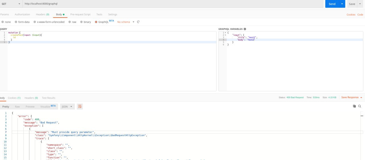Image resolution: width=365 pixels, height=160 pixels.
Task: Click the refresh schema icon
Action: pos(138,22)
